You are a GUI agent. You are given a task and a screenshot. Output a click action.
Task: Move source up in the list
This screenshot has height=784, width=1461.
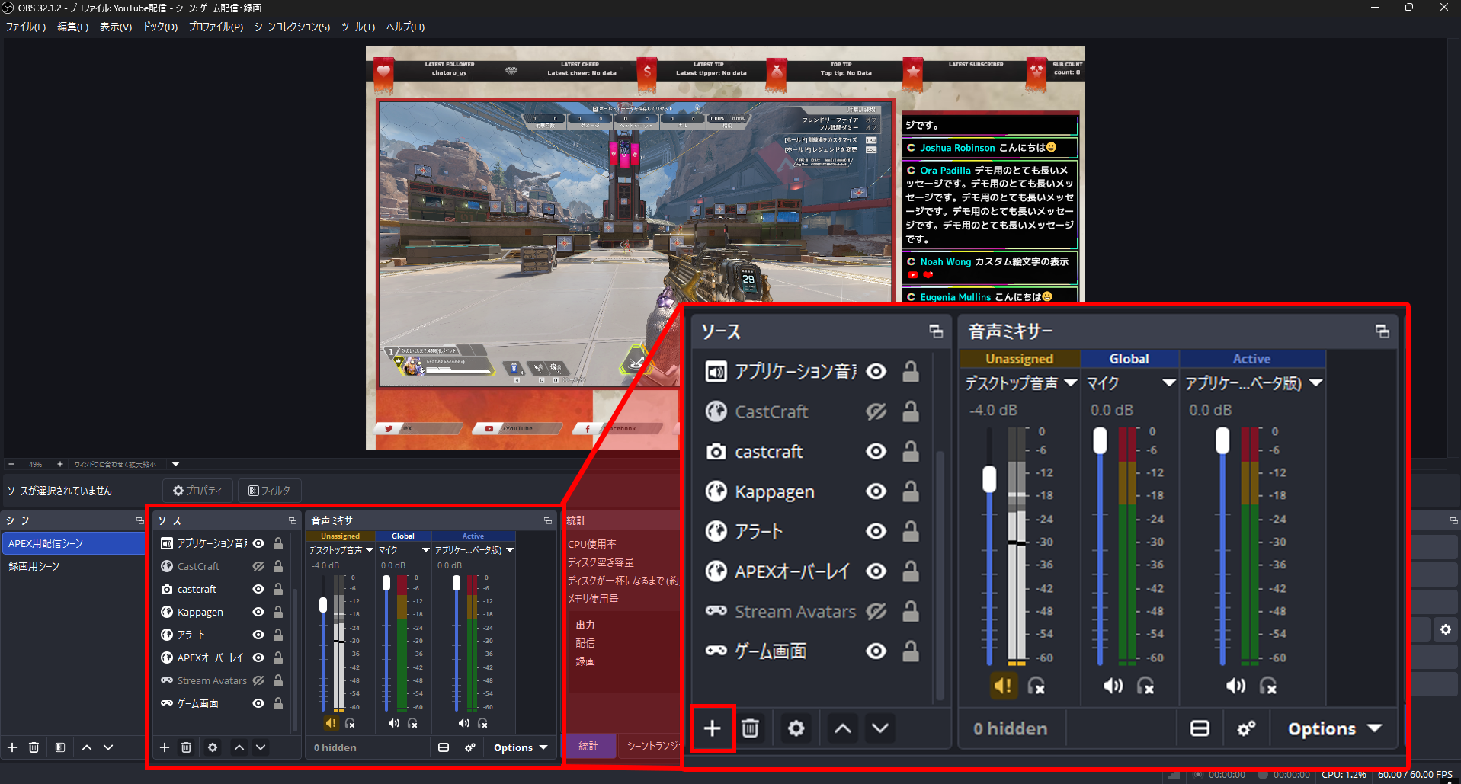[239, 747]
